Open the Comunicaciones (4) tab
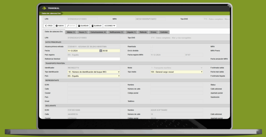 point(98,32)
